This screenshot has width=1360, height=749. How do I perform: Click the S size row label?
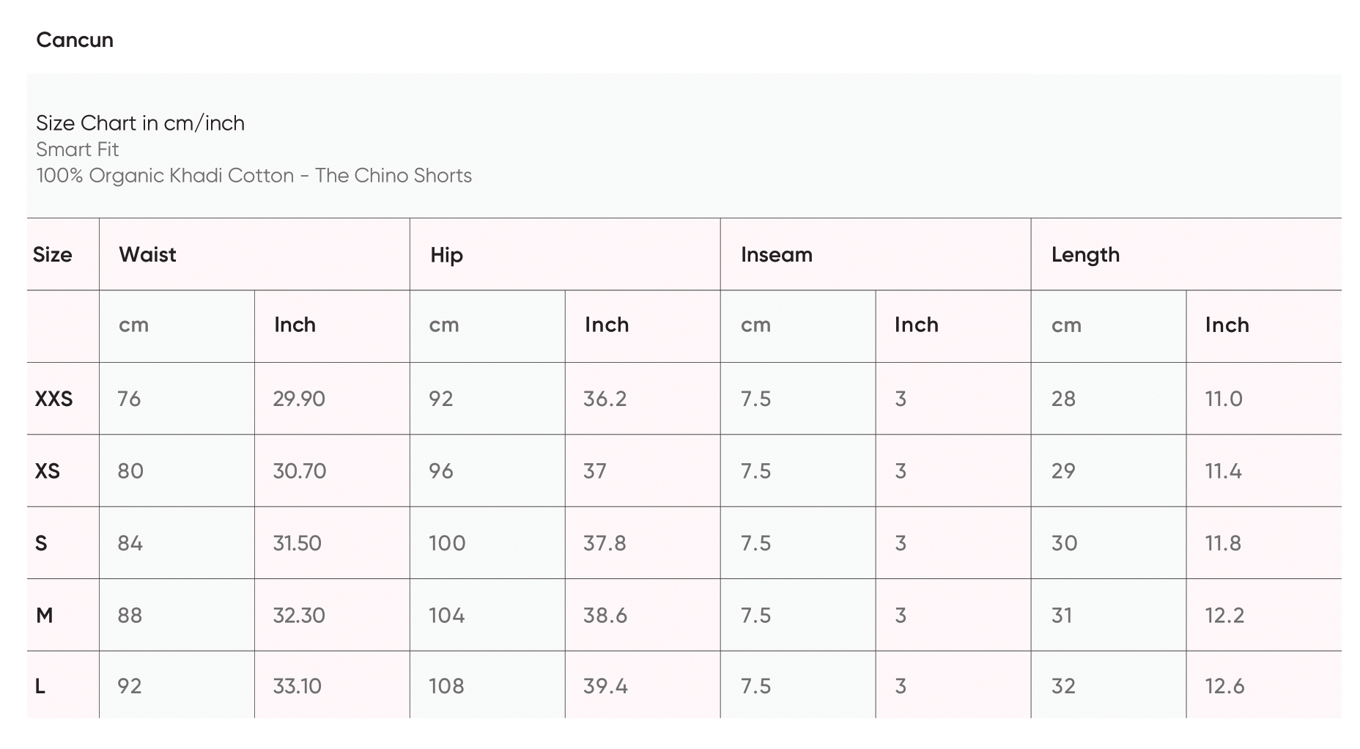(x=41, y=543)
